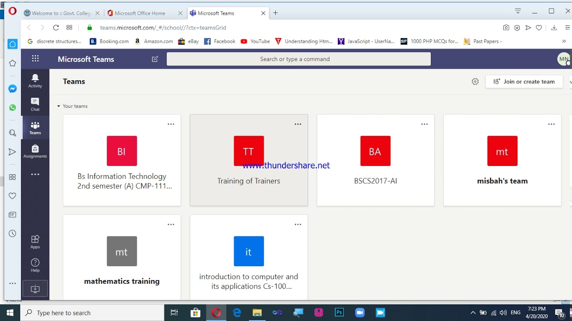Open a new browser tab
572x321 pixels.
[276, 13]
